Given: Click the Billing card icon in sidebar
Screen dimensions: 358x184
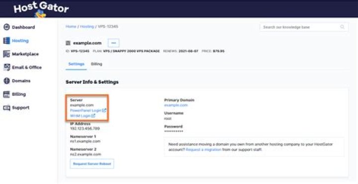Looking at the screenshot, I should coord(6,94).
